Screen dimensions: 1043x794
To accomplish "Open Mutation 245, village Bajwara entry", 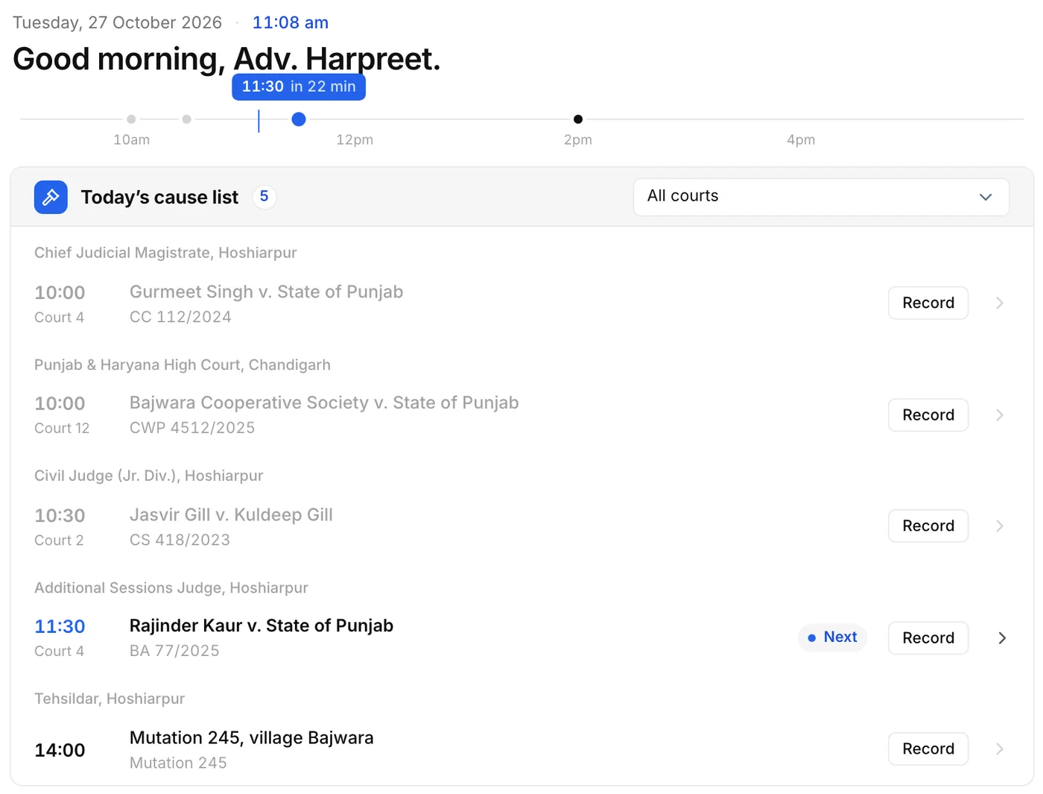I will pyautogui.click(x=252, y=737).
